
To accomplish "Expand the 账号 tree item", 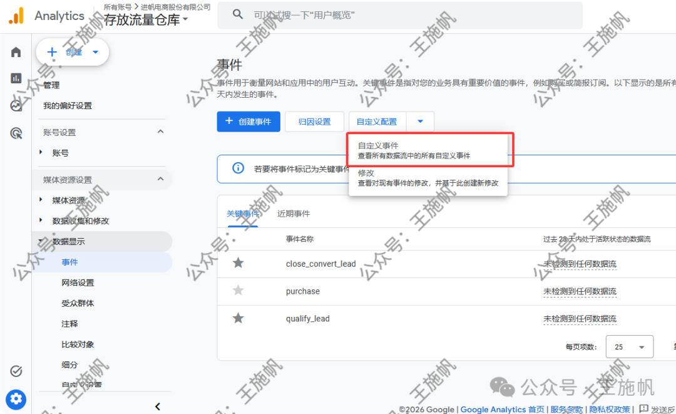I will pyautogui.click(x=41, y=152).
